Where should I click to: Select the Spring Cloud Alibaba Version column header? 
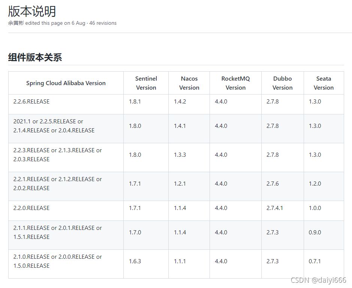66,83
